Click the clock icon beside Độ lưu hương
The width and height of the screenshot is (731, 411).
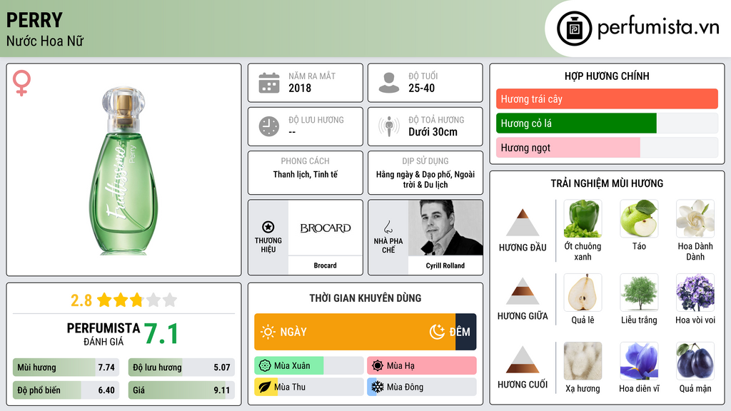pyautogui.click(x=269, y=126)
